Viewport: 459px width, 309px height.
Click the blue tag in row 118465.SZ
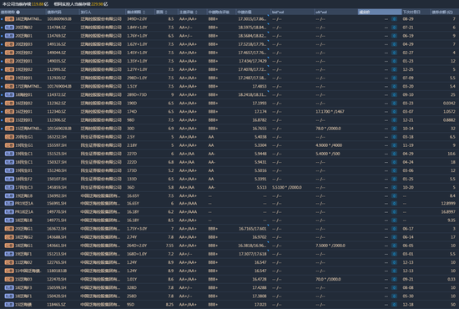coord(9,305)
